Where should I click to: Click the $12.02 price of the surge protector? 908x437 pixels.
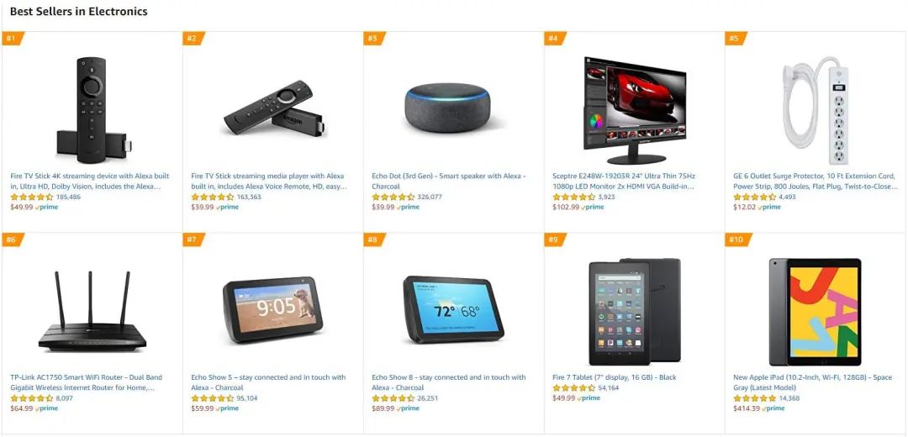[x=744, y=208]
